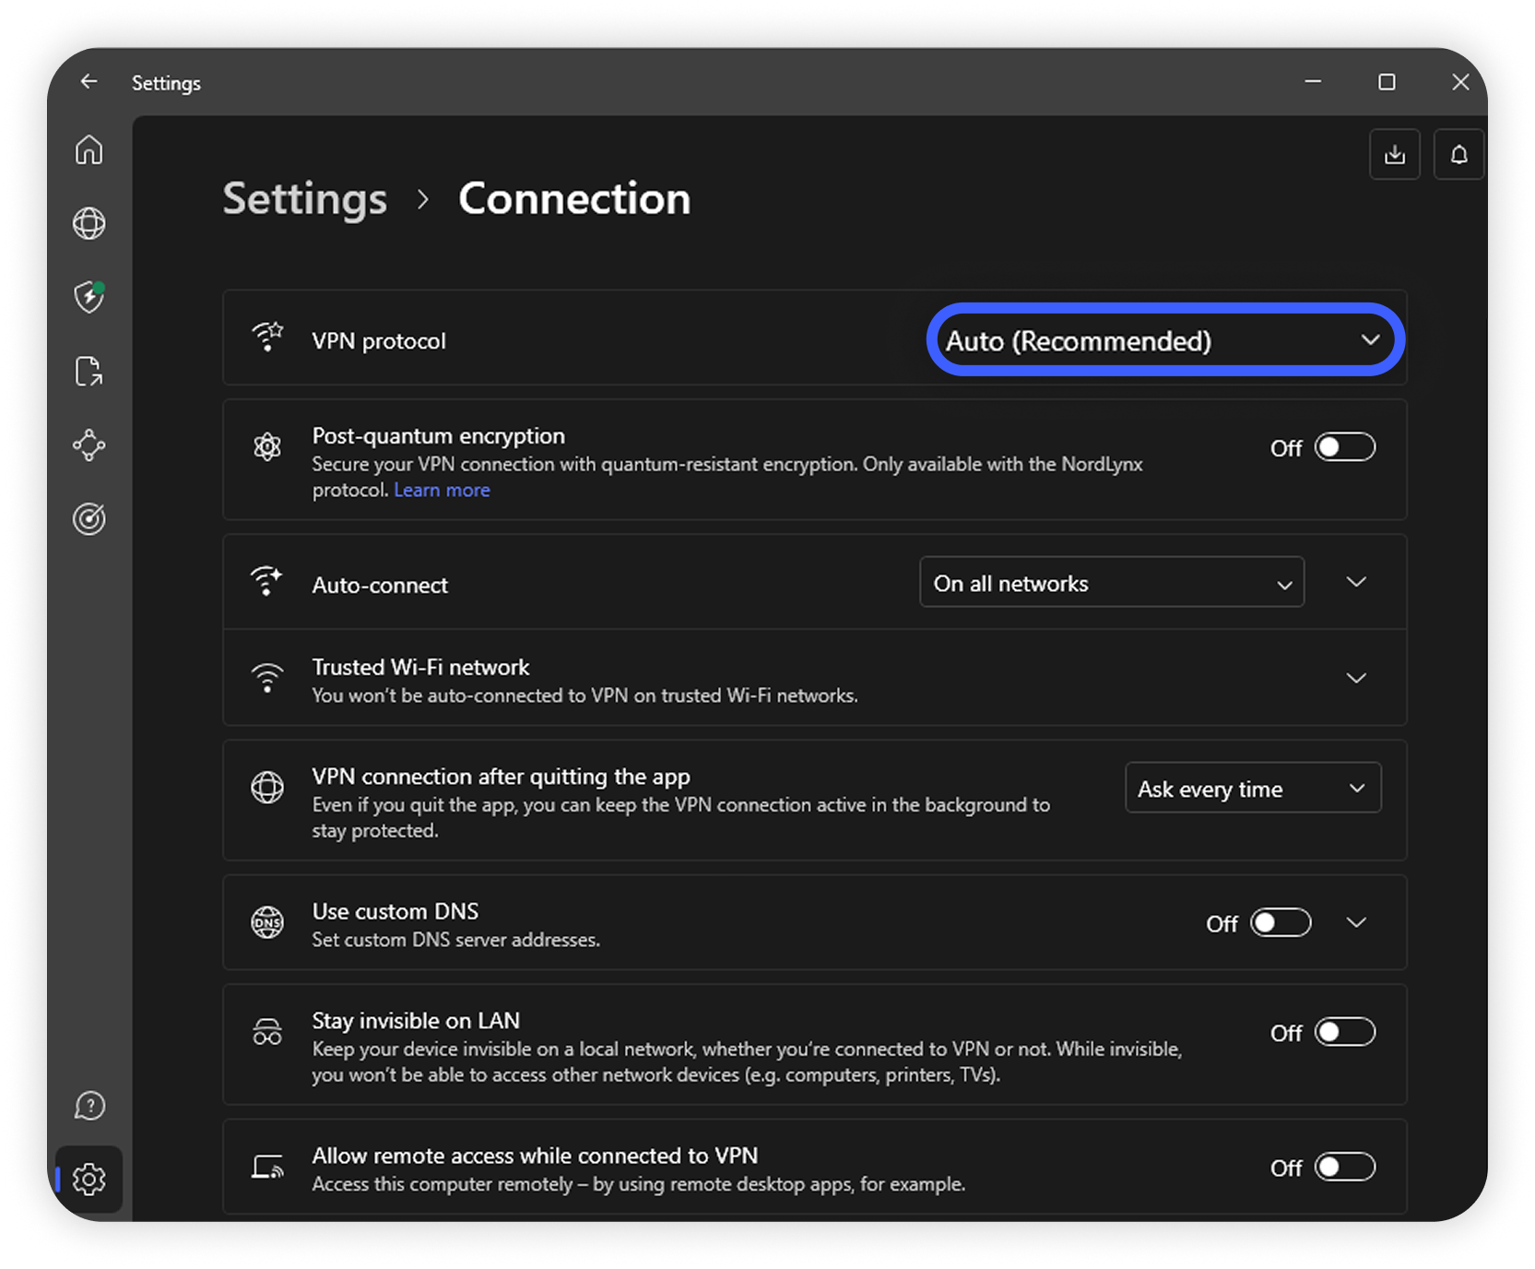Open Threat Protection shield icon
Screen dimensions: 1535x1269
[89, 297]
